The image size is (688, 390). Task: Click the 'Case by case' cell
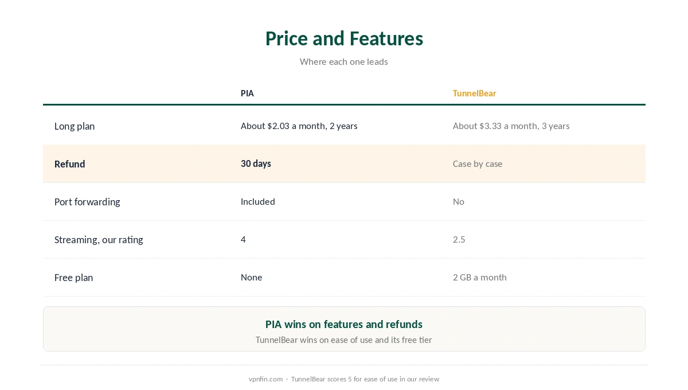(x=478, y=163)
